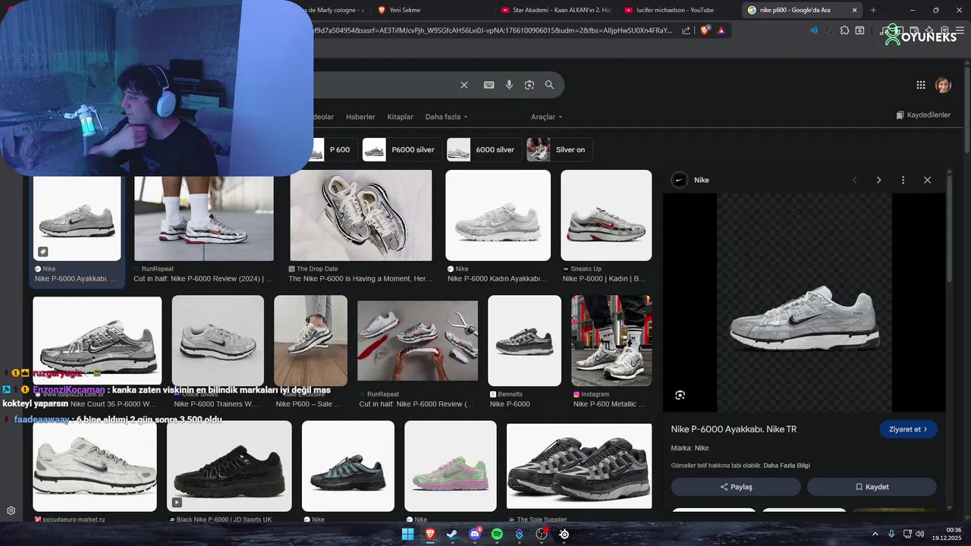971x546 pixels.
Task: Open Brave Rewards triangle icon
Action: (721, 30)
